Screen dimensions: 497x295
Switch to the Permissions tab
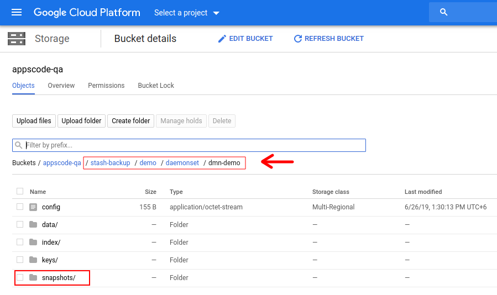[x=106, y=86]
